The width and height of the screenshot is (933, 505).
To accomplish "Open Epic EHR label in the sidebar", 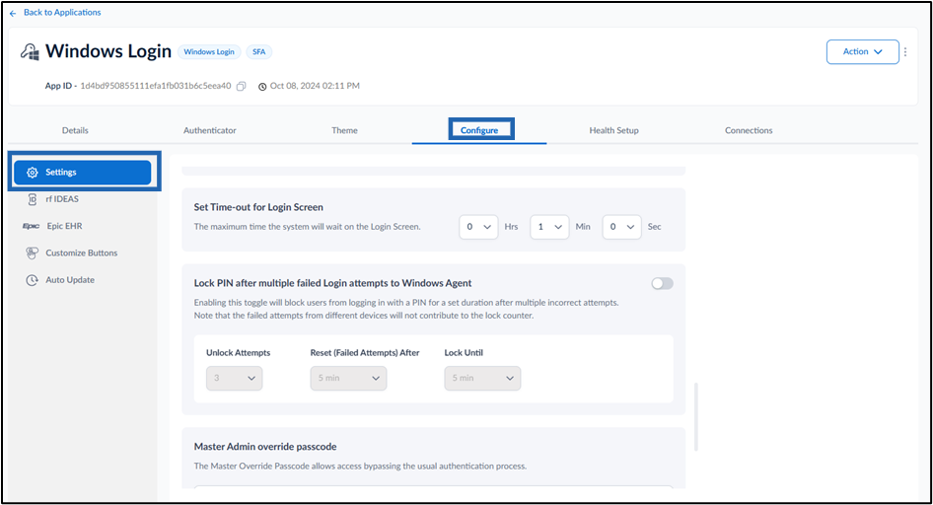I will (x=64, y=226).
